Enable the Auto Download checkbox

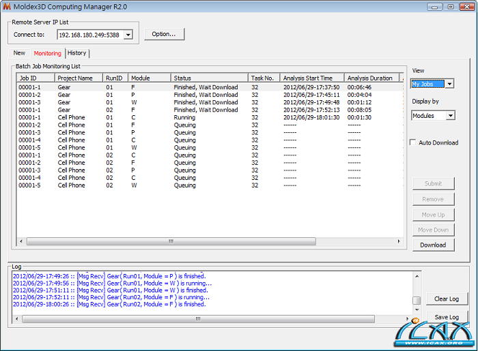[413, 142]
